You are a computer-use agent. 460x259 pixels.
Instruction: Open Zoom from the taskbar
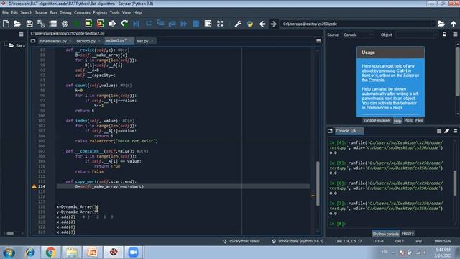133,253
